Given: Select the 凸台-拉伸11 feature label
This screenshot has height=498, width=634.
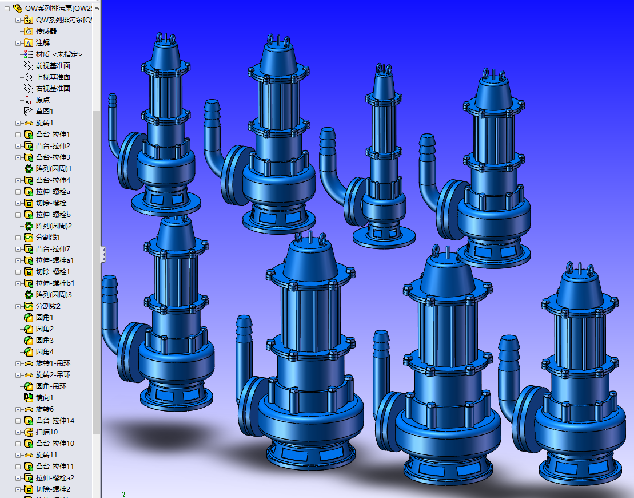Looking at the screenshot, I should [55, 467].
